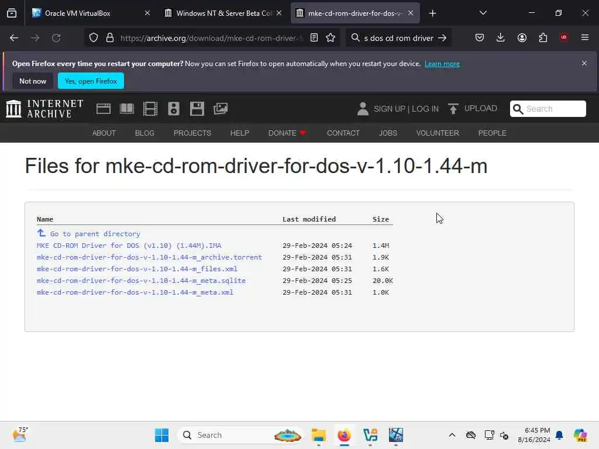Open VOLUNTEER menu item
Screen dimensions: 599x449
(438, 133)
